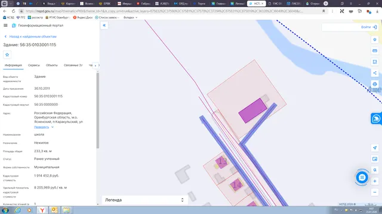This screenshot has width=382, height=214.
Task: Click cadastral number value 56:35:0103001:115
Action: (48, 96)
